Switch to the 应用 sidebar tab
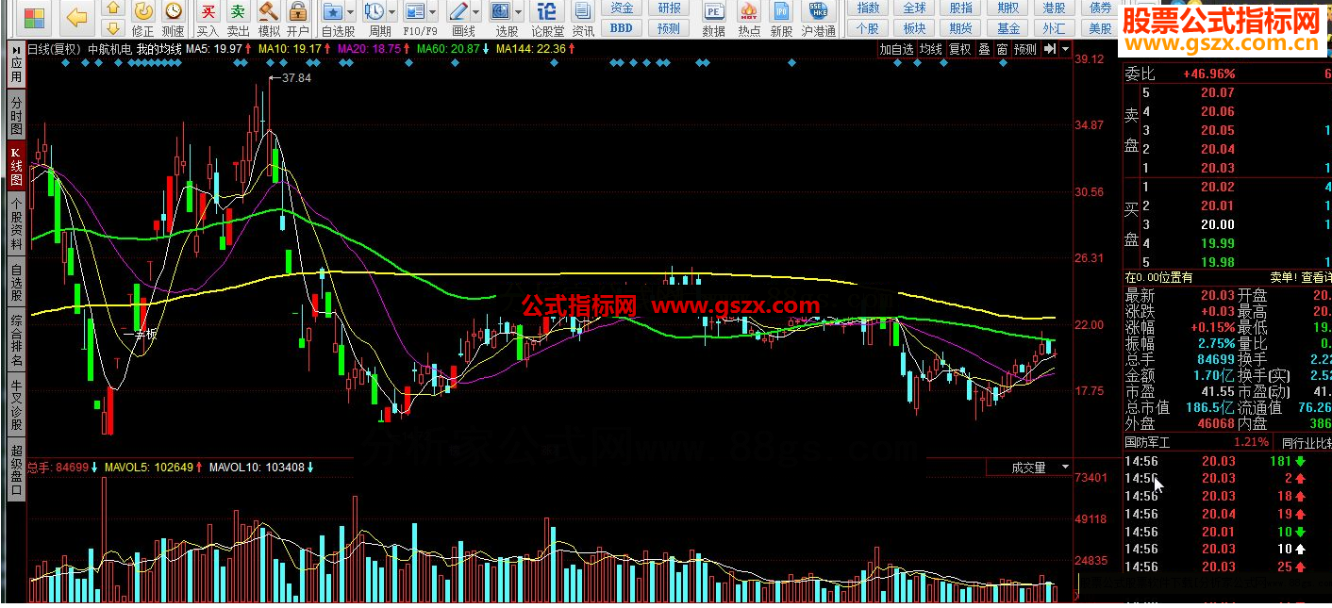This screenshot has height=608, width=1332. pos(16,72)
